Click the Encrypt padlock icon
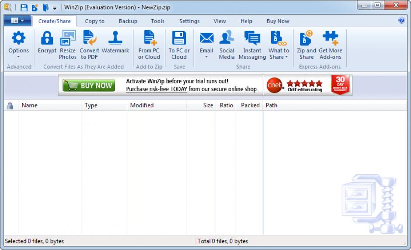This screenshot has height=250, width=411. click(47, 38)
